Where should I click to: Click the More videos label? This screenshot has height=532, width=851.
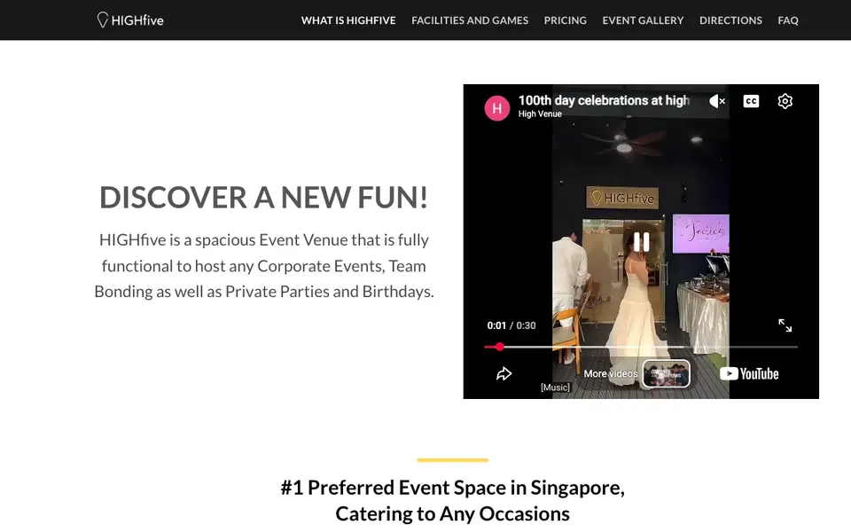point(611,373)
